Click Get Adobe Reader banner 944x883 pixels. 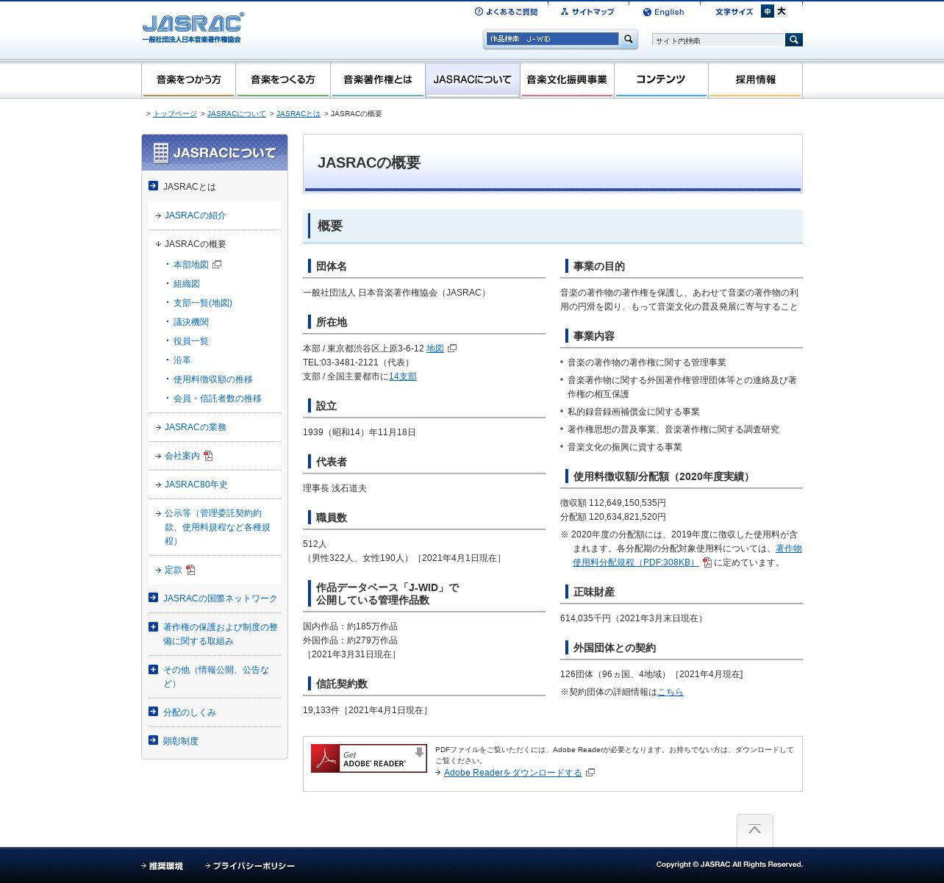369,758
